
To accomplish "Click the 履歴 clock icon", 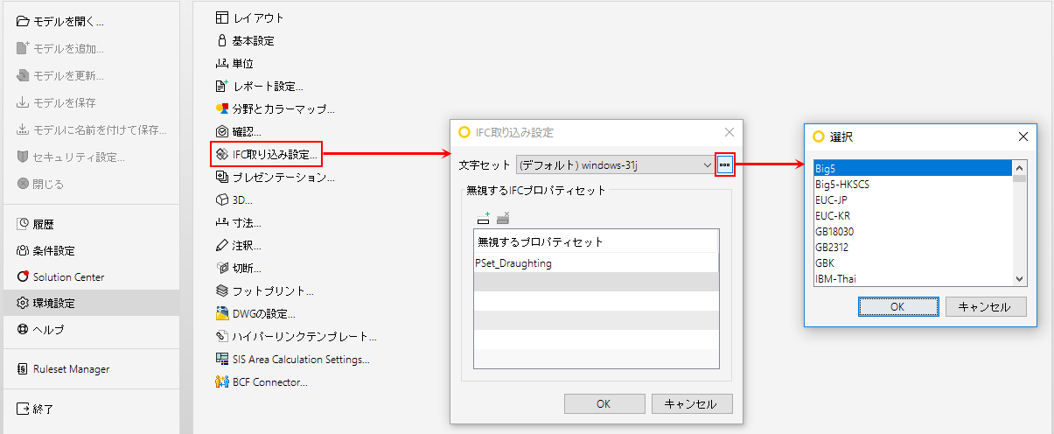I will coord(24,223).
